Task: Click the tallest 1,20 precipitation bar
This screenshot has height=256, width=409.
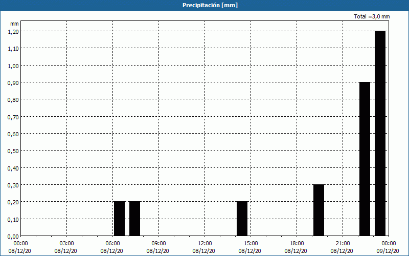Action: click(x=380, y=133)
